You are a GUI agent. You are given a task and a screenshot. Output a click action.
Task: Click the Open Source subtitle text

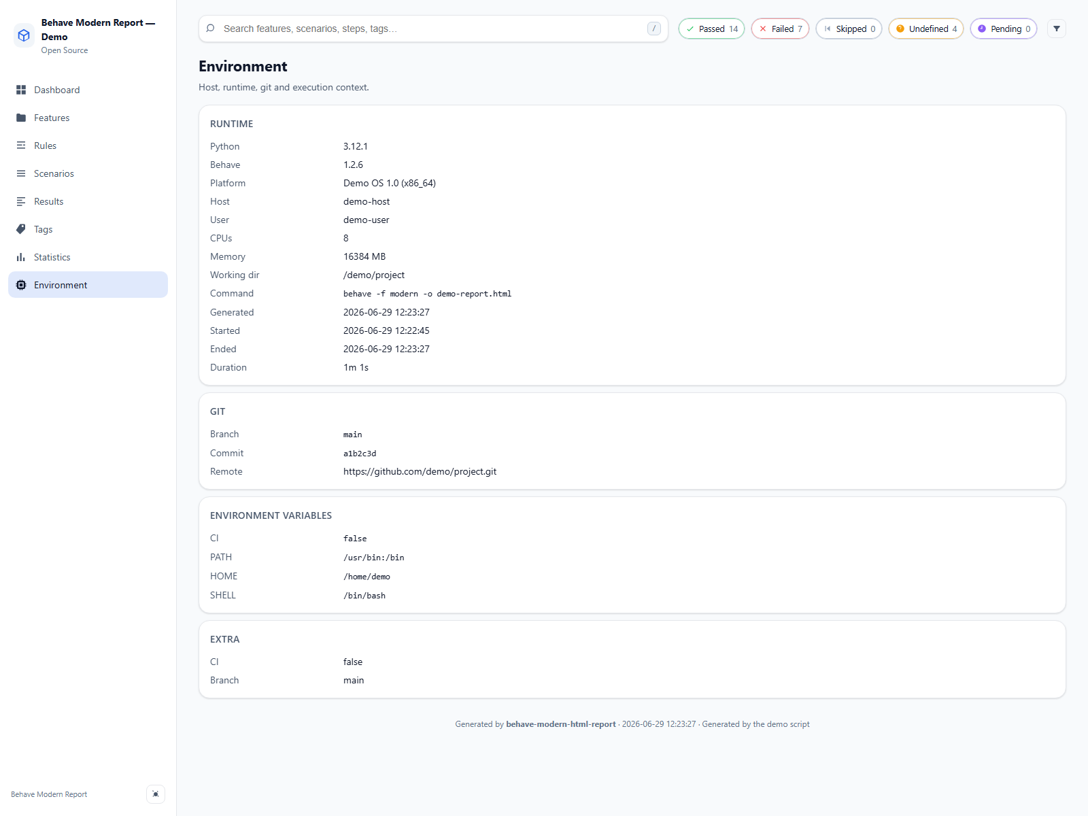pos(65,50)
